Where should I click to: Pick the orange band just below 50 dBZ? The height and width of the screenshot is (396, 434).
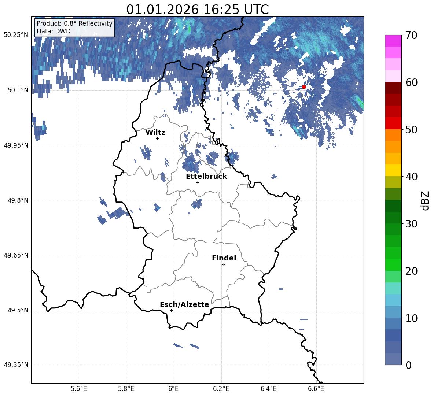(x=393, y=135)
